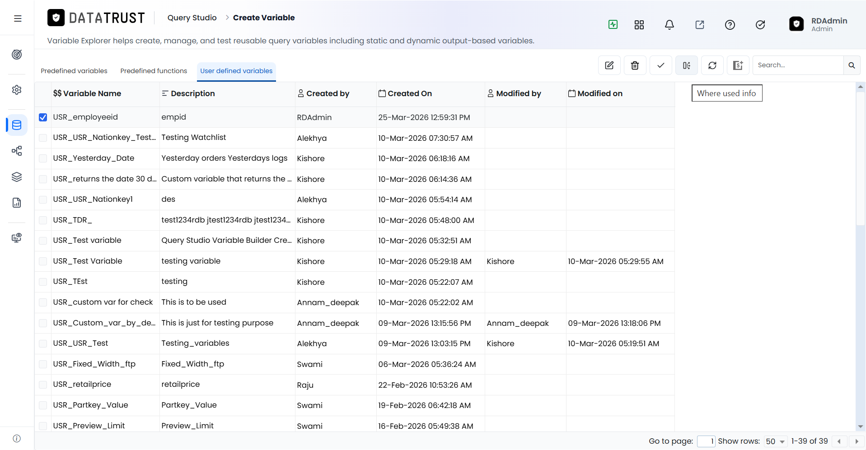Open the Show rows 50 dropdown
This screenshot has width=866, height=450.
(x=775, y=441)
